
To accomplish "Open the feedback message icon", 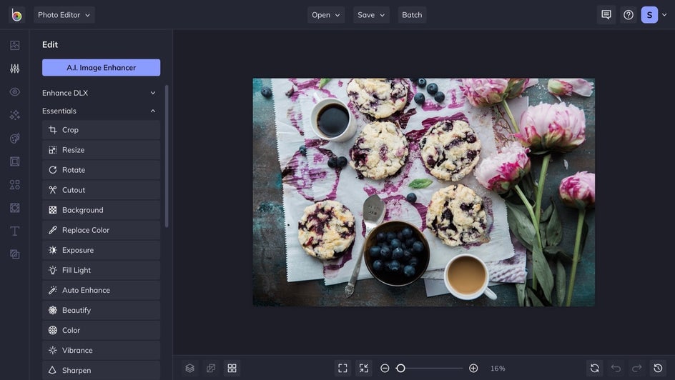I will pos(606,14).
